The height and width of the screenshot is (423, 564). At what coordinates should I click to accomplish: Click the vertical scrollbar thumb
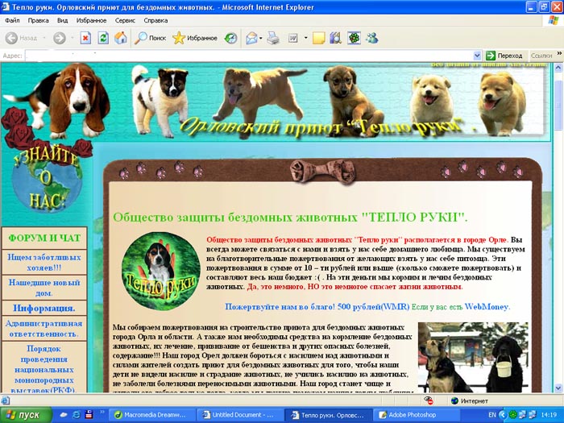(558, 105)
